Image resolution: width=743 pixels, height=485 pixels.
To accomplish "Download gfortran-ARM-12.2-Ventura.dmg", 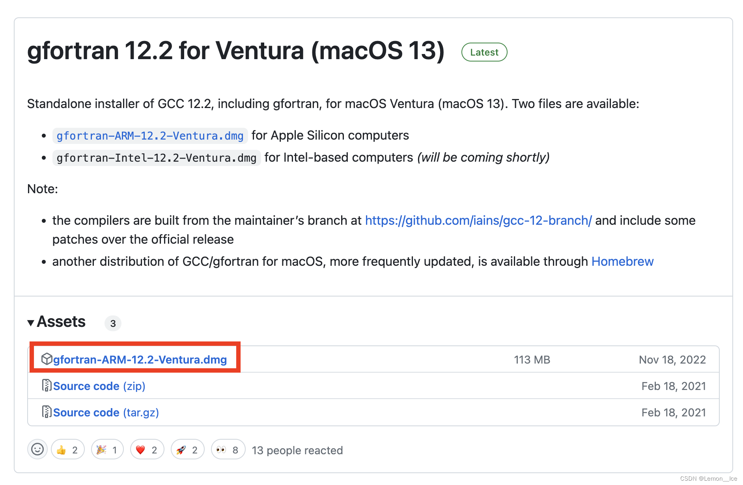I will coord(140,359).
